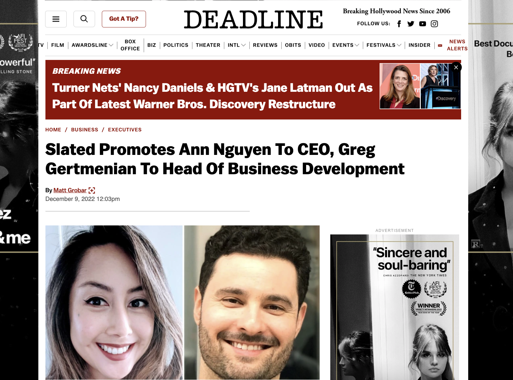Viewport: 513px width, 380px height.
Task: Click the breaking news thumbnail image
Action: pos(420,86)
